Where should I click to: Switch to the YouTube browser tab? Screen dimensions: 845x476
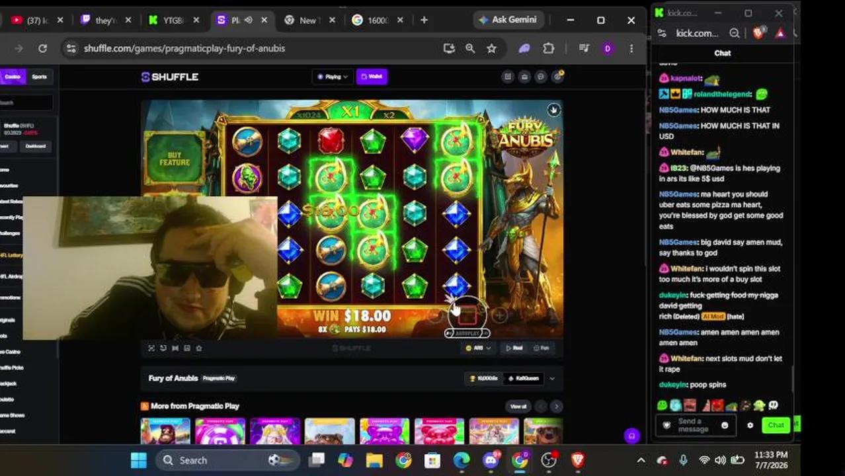[37, 20]
